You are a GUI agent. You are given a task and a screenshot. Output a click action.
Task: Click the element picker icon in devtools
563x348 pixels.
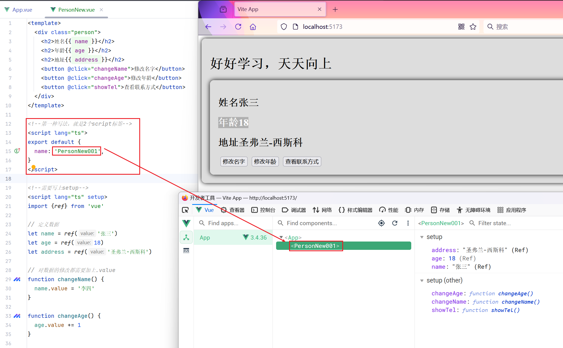coord(185,210)
